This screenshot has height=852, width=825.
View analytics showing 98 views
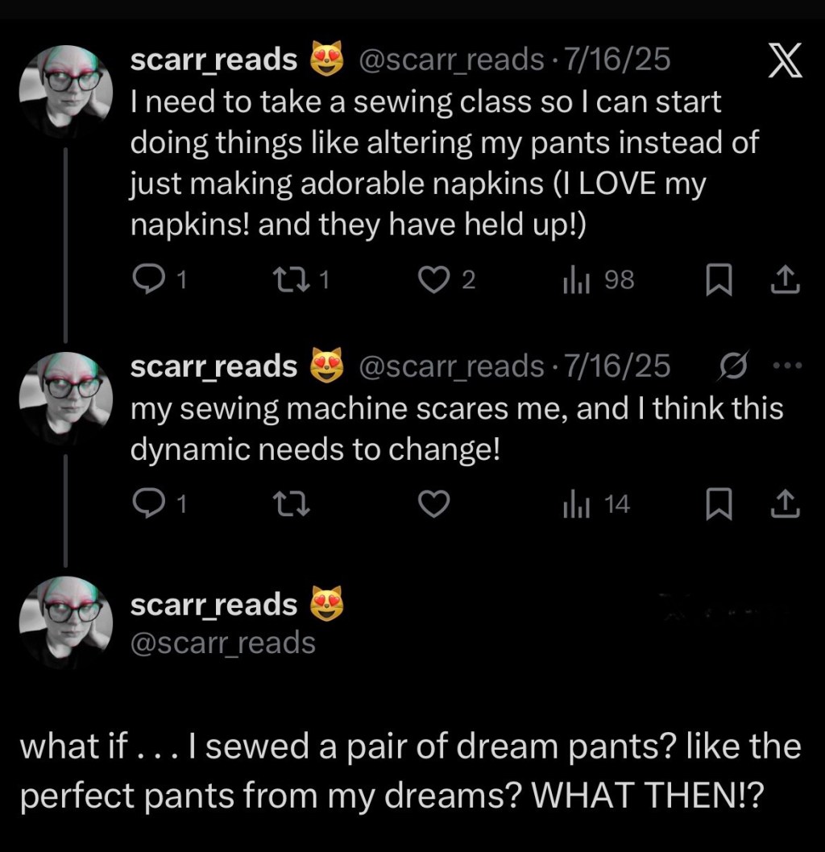(598, 279)
